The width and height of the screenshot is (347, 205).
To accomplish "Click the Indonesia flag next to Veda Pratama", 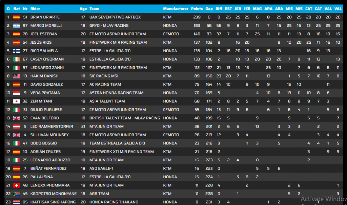I will tap(16, 93).
